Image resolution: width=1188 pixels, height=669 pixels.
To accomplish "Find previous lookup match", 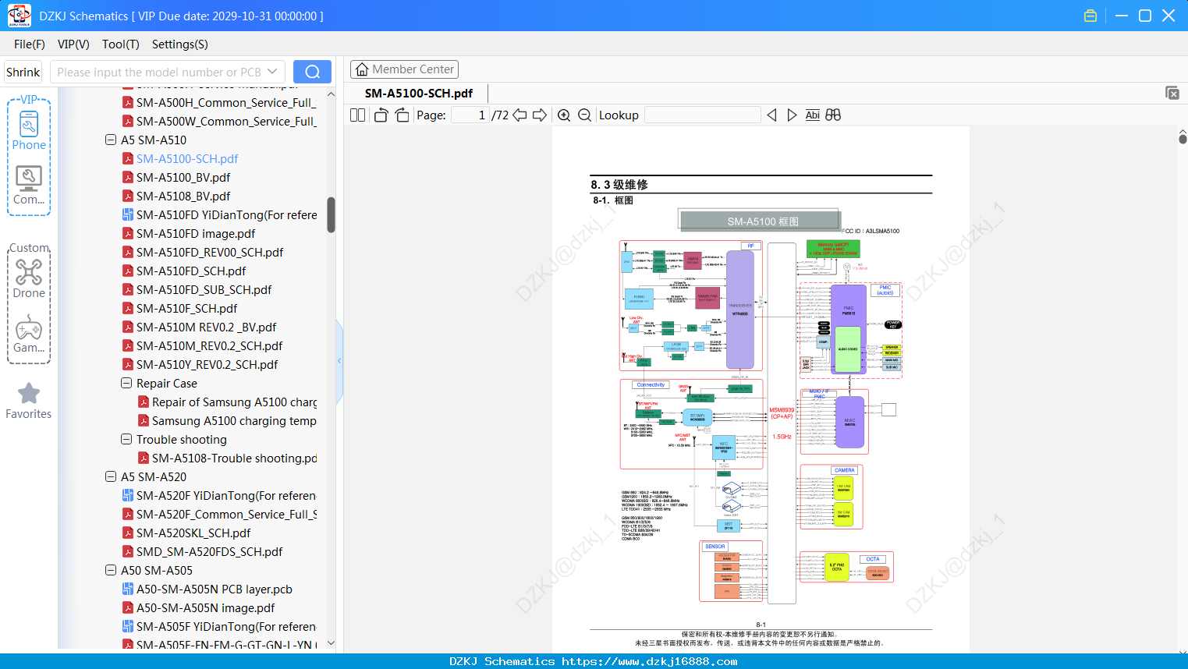I will click(x=771, y=115).
